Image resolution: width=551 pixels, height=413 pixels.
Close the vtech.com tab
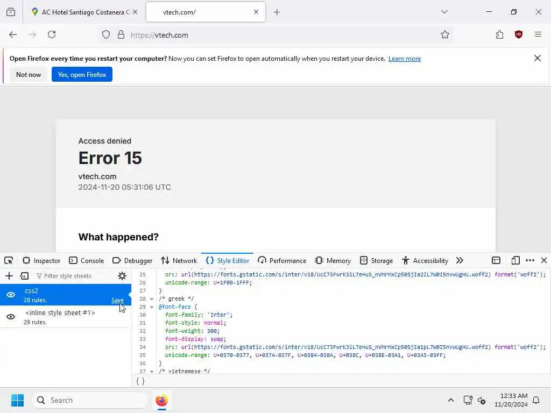click(x=256, y=12)
